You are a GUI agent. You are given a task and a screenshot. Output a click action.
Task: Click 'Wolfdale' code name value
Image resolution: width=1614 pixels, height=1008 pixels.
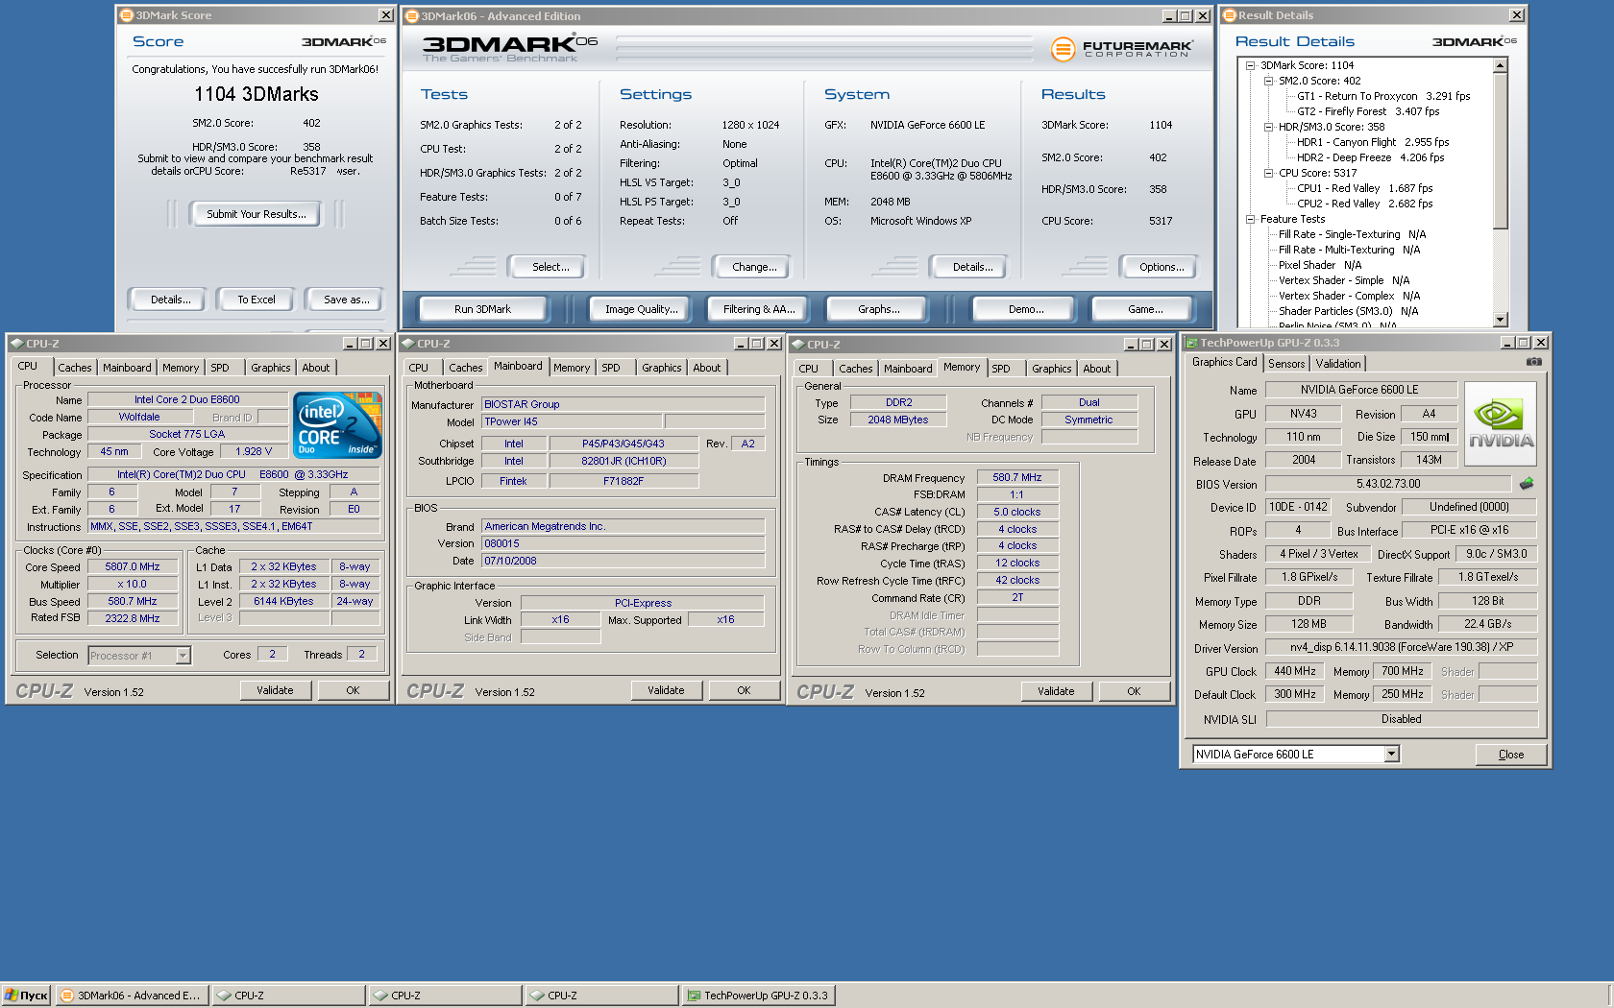click(x=139, y=417)
